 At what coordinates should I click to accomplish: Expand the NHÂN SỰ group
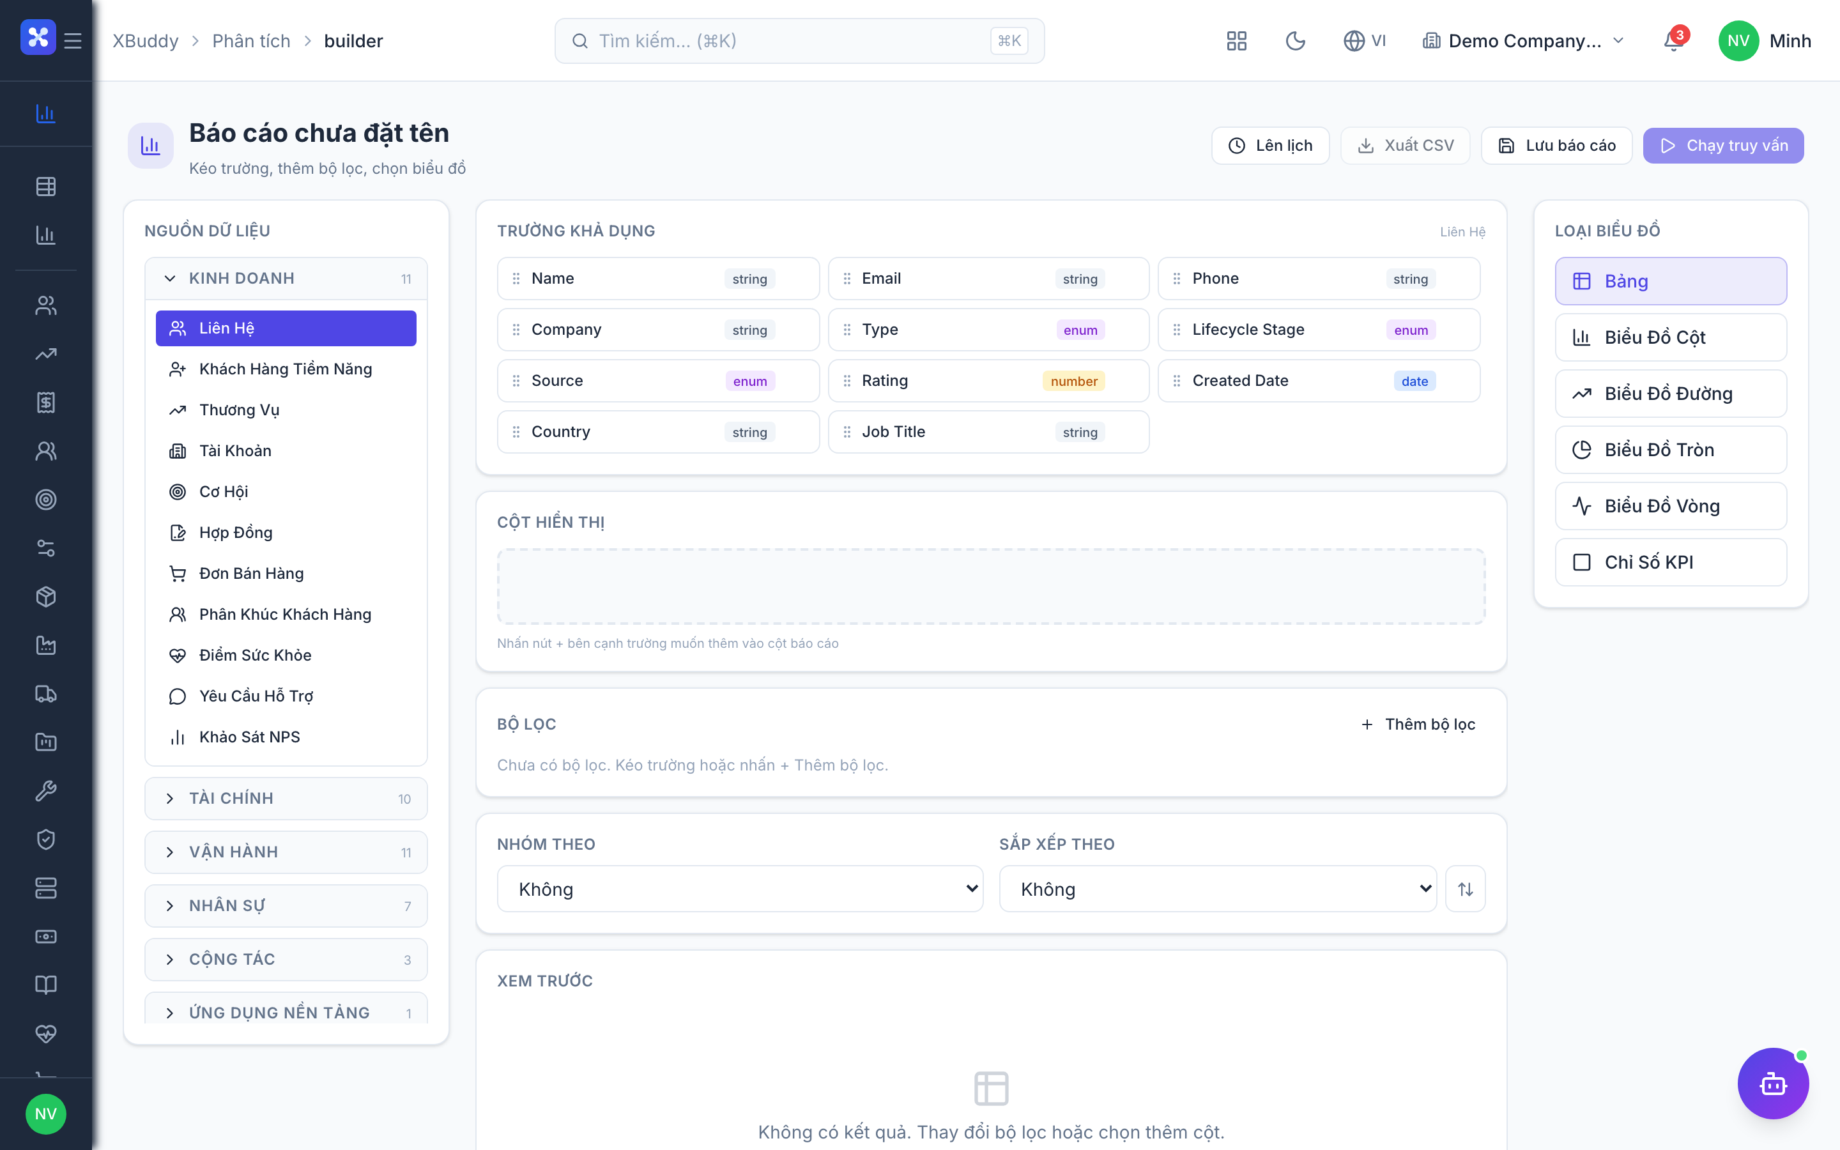pos(286,906)
